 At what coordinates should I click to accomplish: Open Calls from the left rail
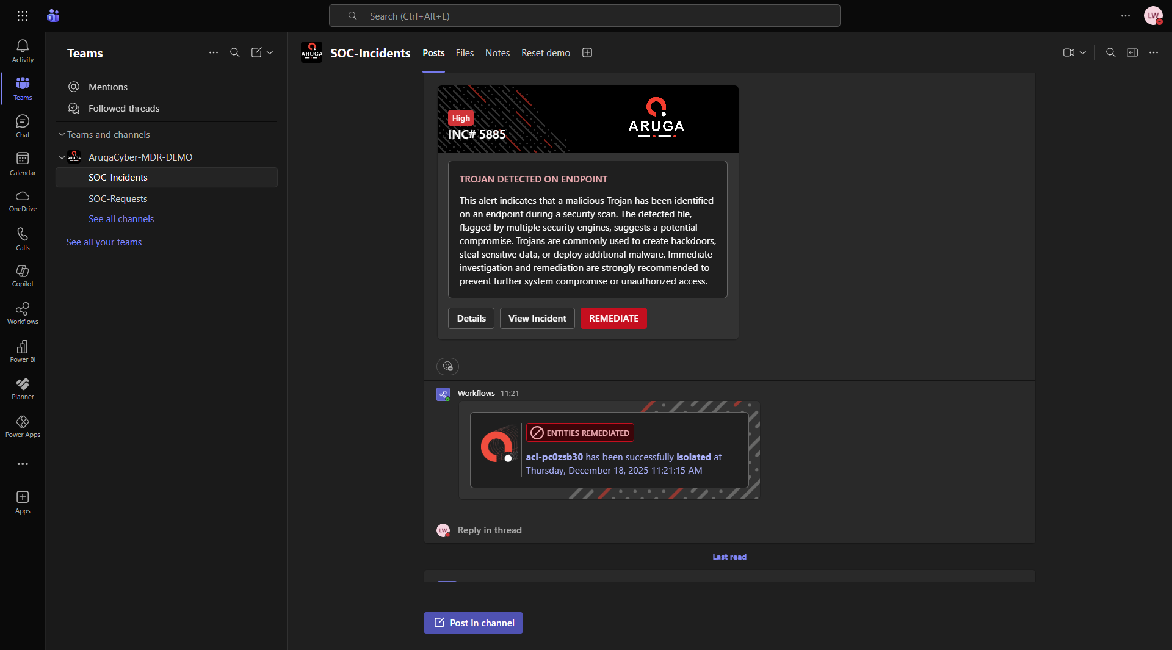click(x=23, y=239)
